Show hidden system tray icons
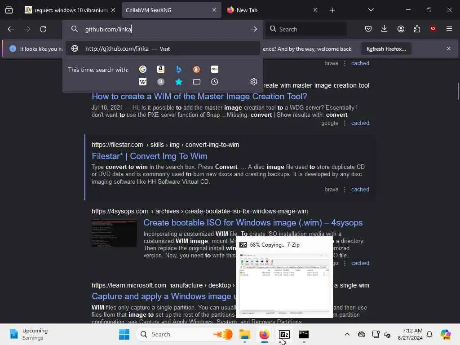 [347, 334]
